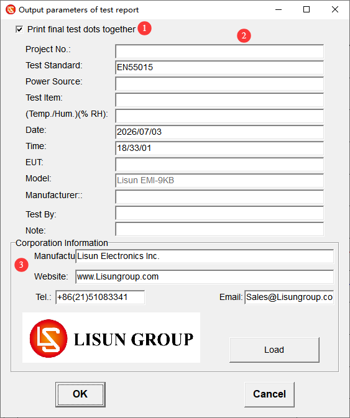
Task: Click the Email field with Sales@Lisungroup
Action: [289, 298]
